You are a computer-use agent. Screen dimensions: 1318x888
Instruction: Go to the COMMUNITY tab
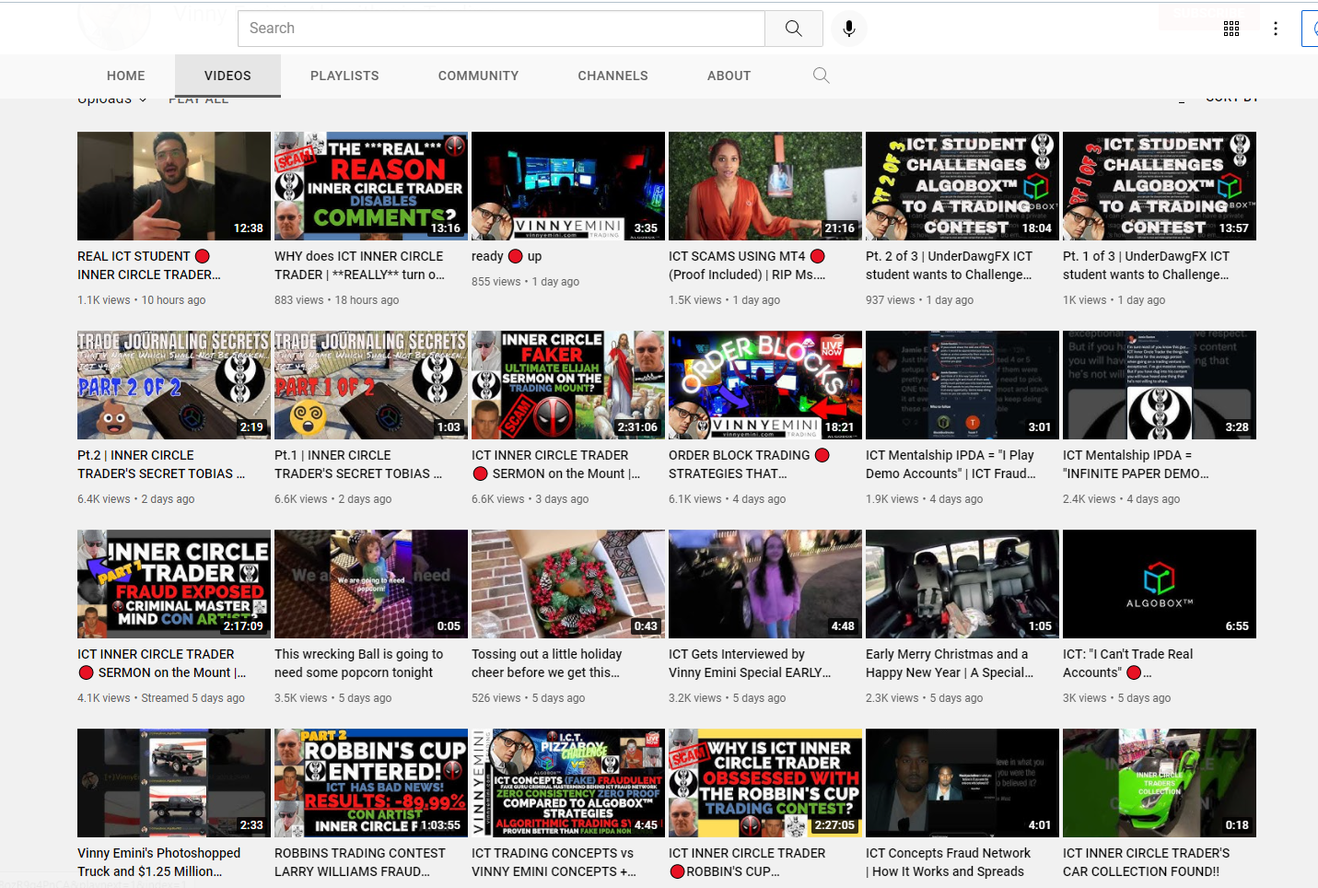coord(478,76)
